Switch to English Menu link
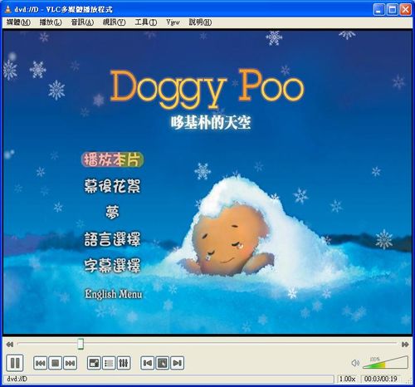 (114, 294)
